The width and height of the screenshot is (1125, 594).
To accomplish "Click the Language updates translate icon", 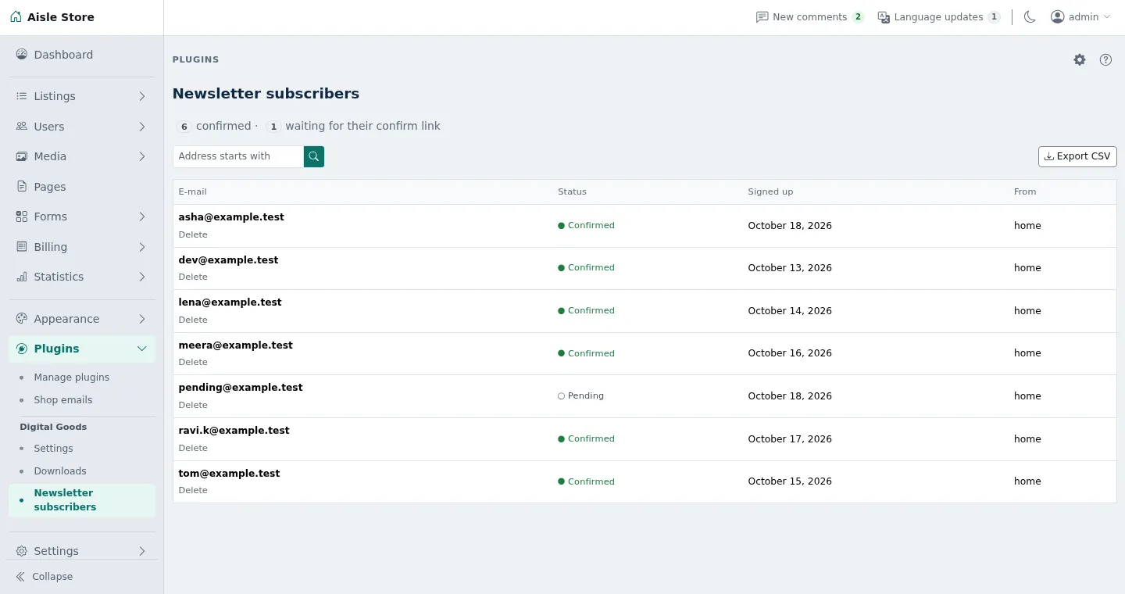I will click(x=884, y=17).
